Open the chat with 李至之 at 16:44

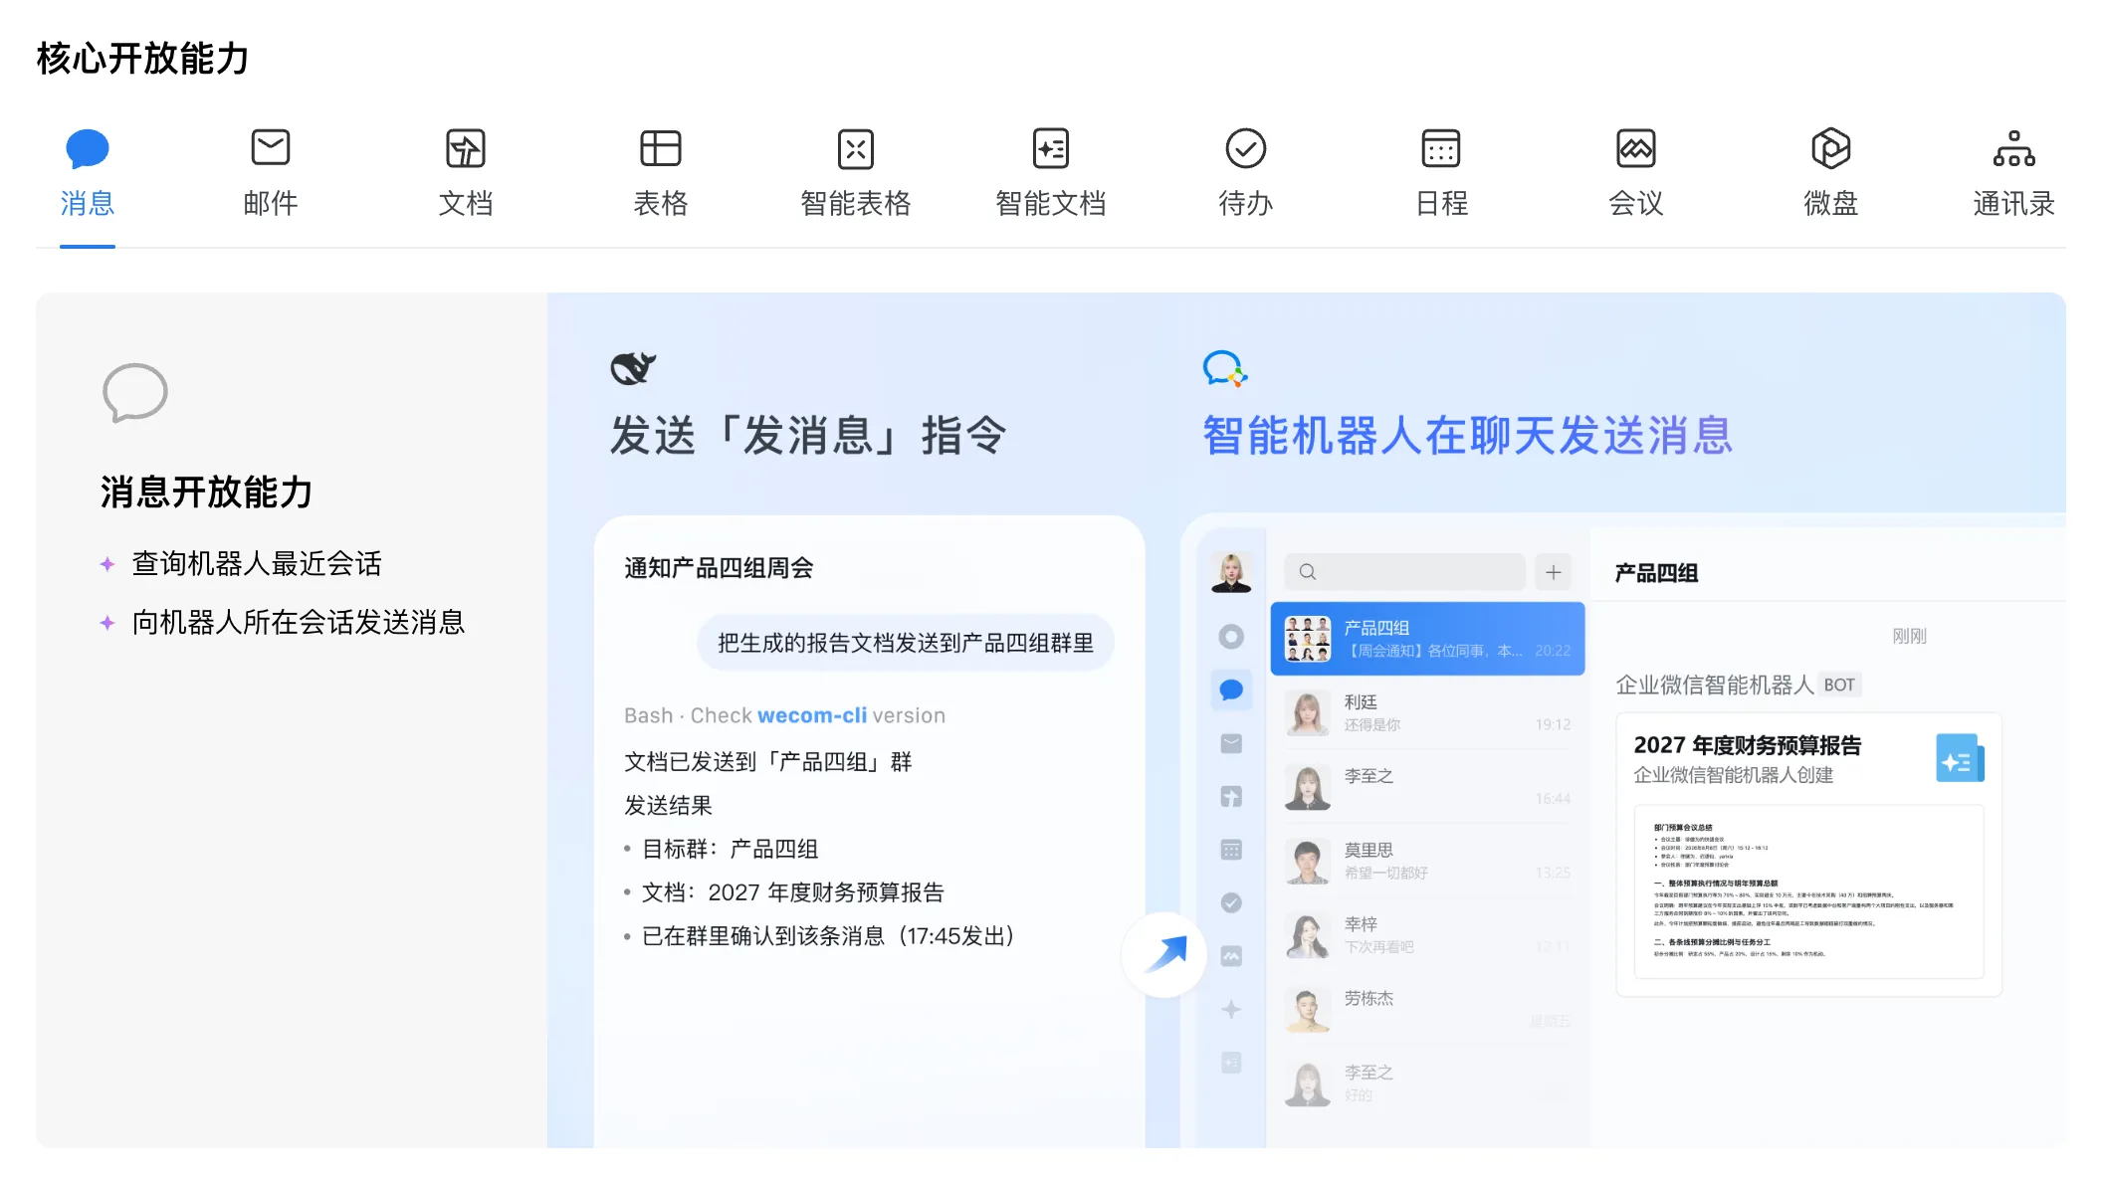(1427, 787)
